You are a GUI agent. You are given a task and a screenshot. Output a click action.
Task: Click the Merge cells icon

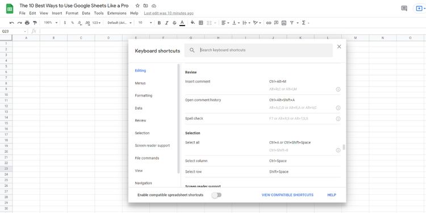pos(209,23)
